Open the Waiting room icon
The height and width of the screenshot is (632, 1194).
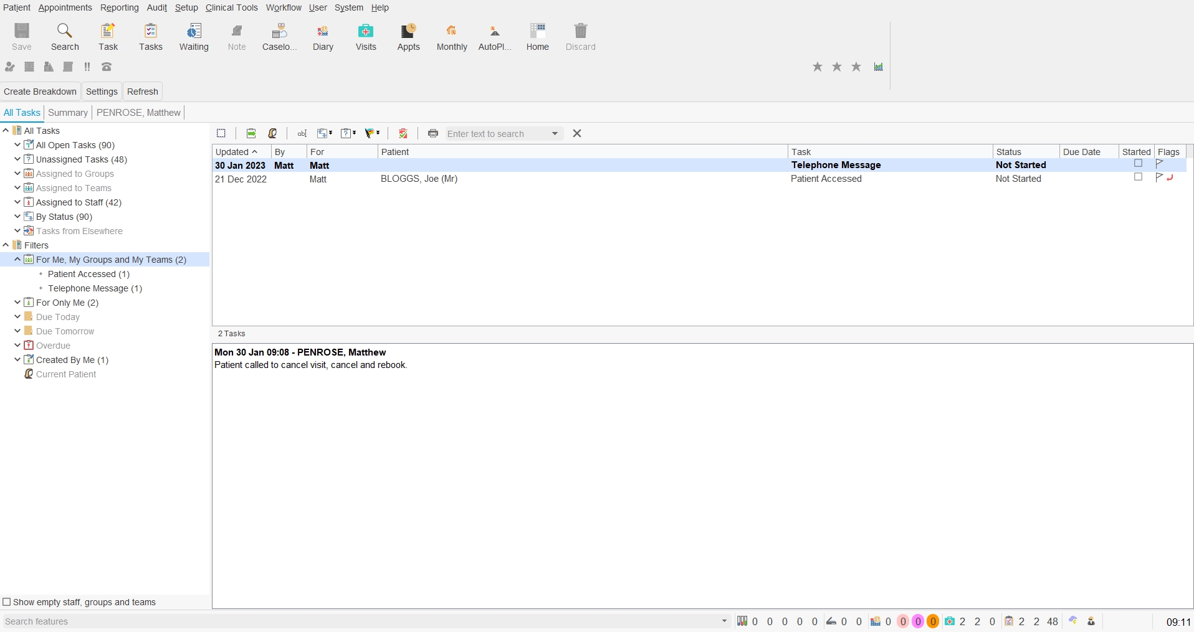tap(194, 37)
